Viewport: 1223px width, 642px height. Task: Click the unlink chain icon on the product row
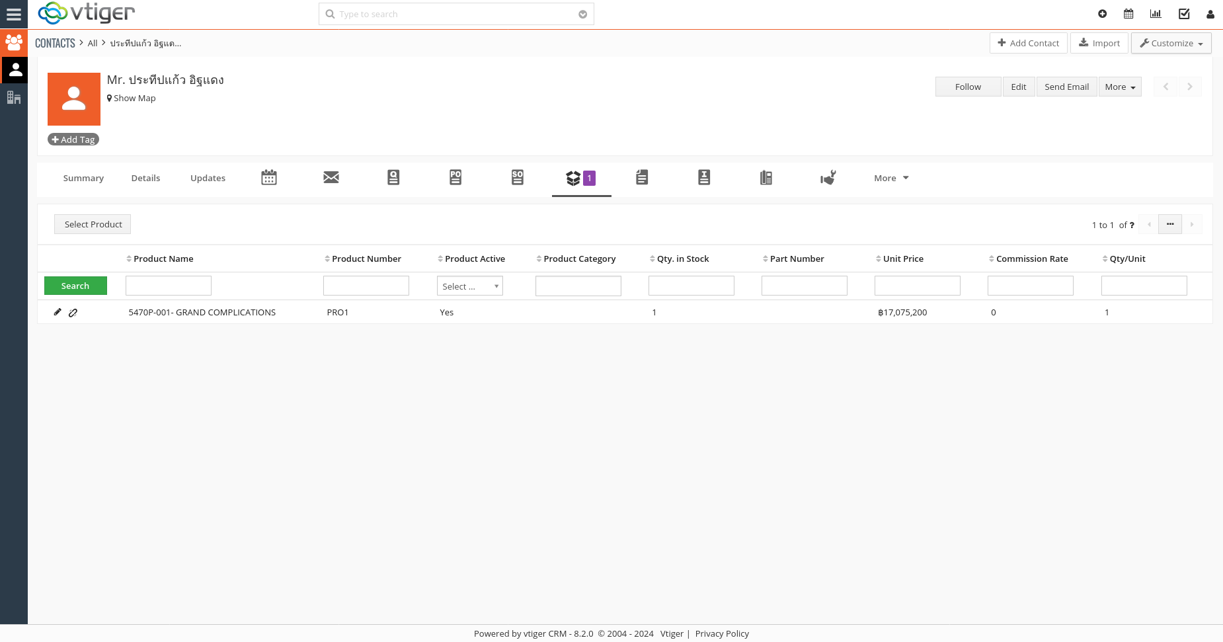coord(73,312)
